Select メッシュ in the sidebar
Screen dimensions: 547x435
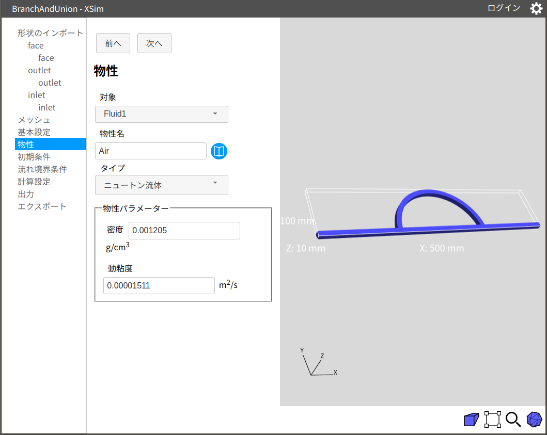click(x=34, y=120)
